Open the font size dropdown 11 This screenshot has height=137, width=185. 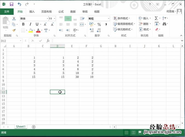pyautogui.click(x=55, y=19)
